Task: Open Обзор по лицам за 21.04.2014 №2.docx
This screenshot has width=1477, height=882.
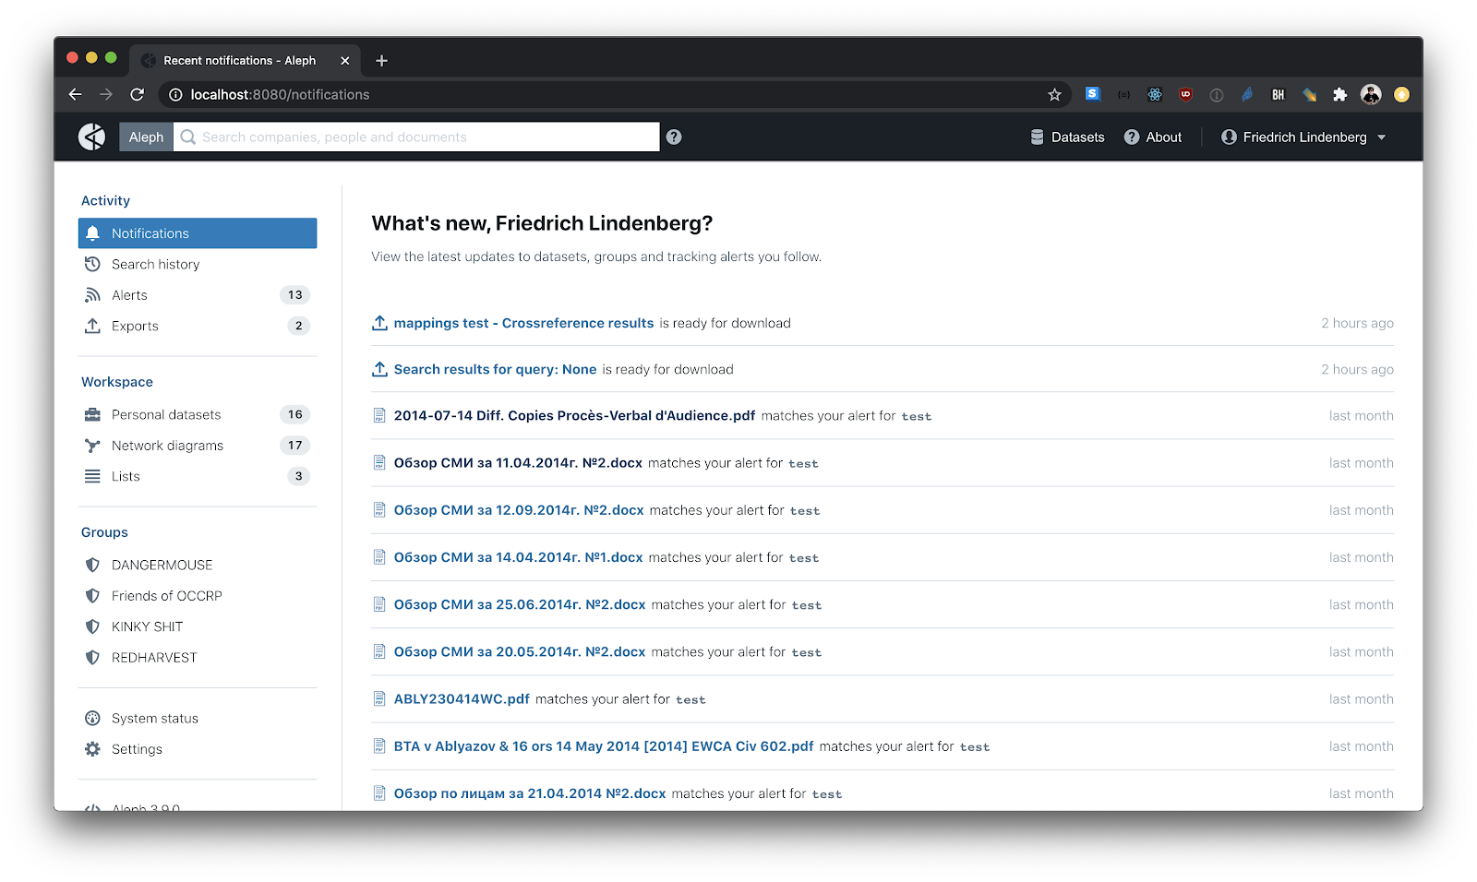Action: pos(530,793)
